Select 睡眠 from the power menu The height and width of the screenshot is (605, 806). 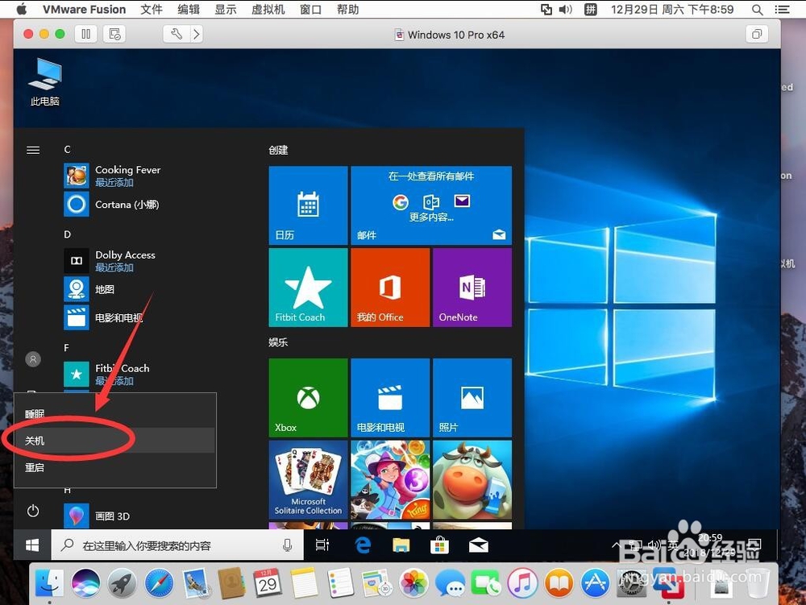[114, 414]
